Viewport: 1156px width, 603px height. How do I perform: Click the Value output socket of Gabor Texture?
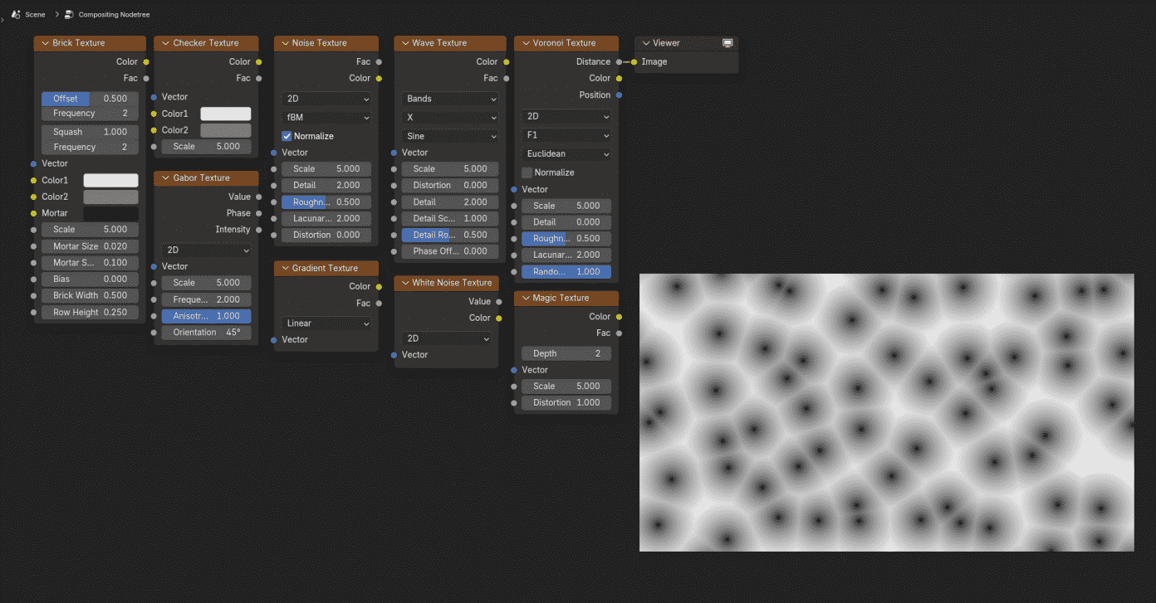click(x=259, y=197)
